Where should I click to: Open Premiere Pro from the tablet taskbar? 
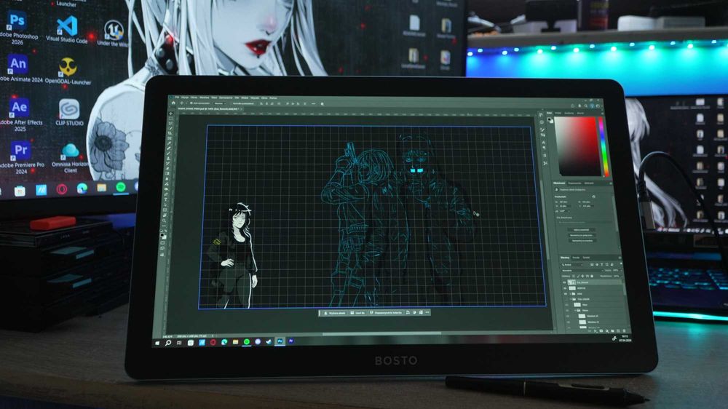click(x=291, y=341)
